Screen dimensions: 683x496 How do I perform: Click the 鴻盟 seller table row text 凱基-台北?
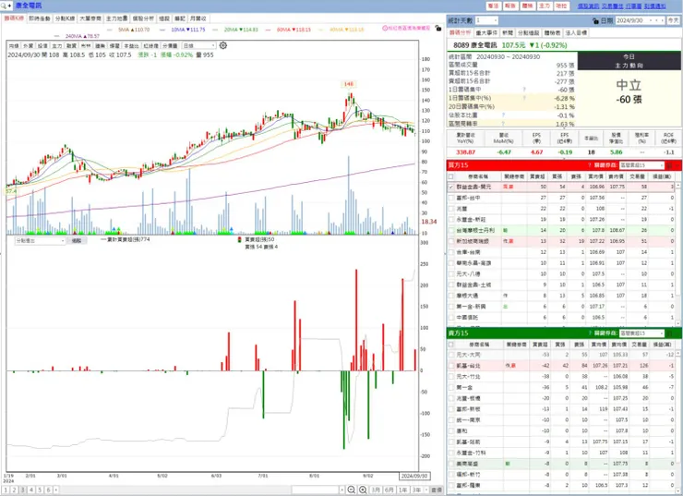coord(468,366)
